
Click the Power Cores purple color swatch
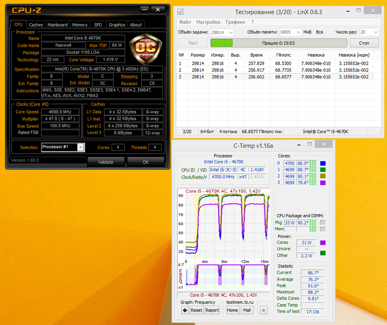322,243
